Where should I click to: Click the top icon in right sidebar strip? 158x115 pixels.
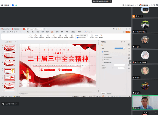coord(129,44)
